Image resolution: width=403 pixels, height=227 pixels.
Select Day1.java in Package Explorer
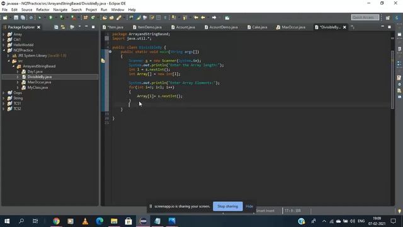coord(35,71)
